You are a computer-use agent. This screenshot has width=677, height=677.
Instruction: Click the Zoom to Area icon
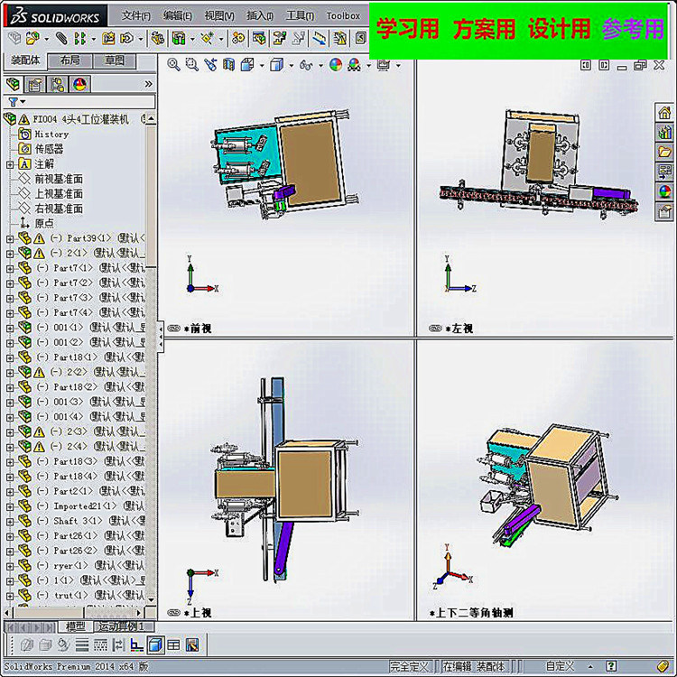click(191, 65)
